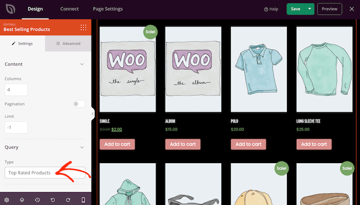The height and width of the screenshot is (205, 360).
Task: Click the undo arrow icon
Action: (x=53, y=200)
